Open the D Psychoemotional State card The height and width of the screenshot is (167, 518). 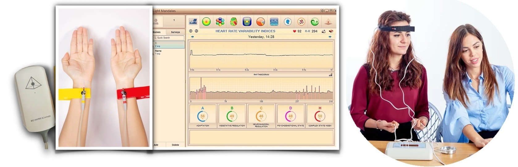coord(291,116)
